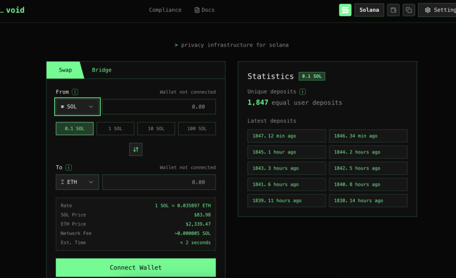Click the info icon beside To

[x=69, y=167]
